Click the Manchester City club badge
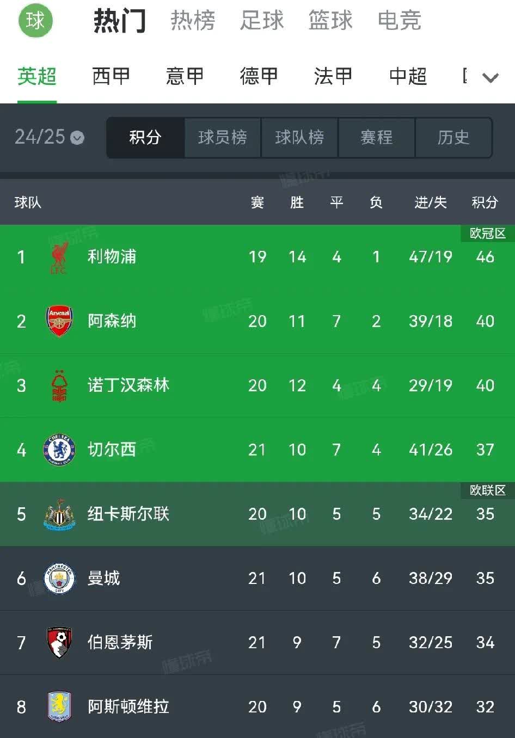Image resolution: width=515 pixels, height=738 pixels. click(x=60, y=578)
